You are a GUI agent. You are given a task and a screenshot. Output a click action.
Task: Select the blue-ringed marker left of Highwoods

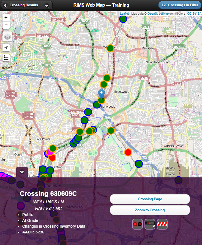[97, 105]
